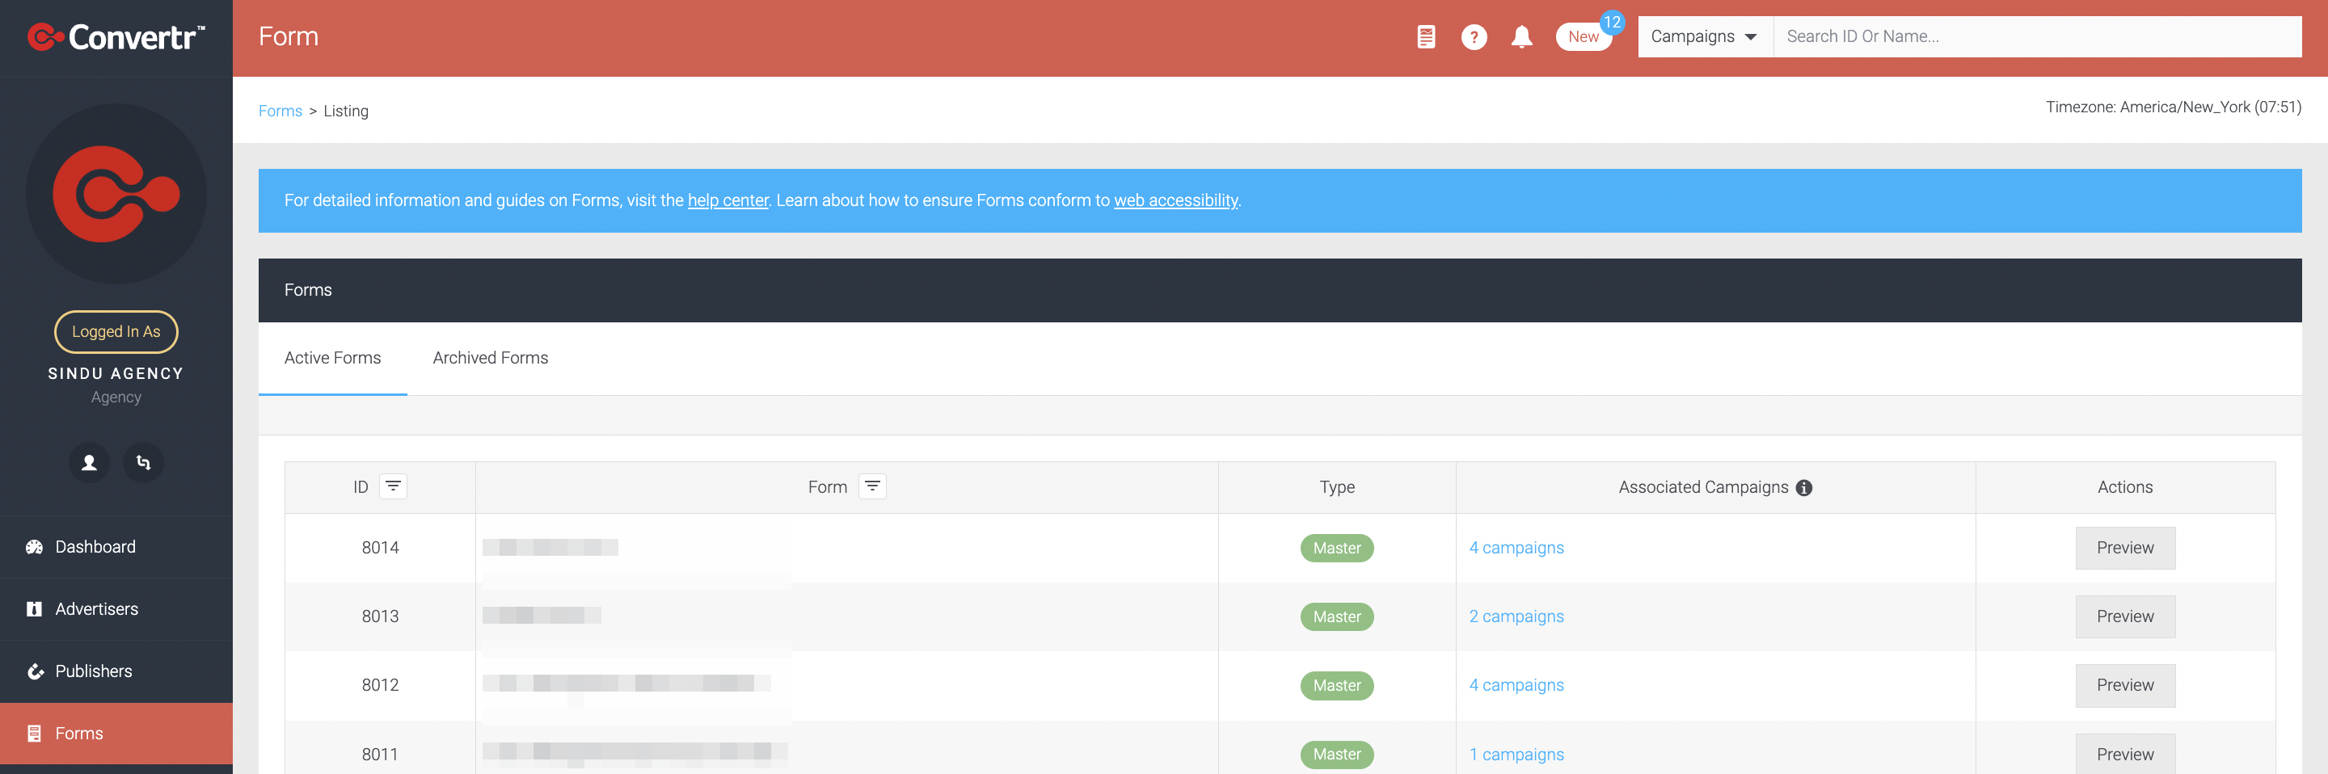The image size is (2328, 774).
Task: Click the Associated Campaigns info icon
Action: point(1804,488)
